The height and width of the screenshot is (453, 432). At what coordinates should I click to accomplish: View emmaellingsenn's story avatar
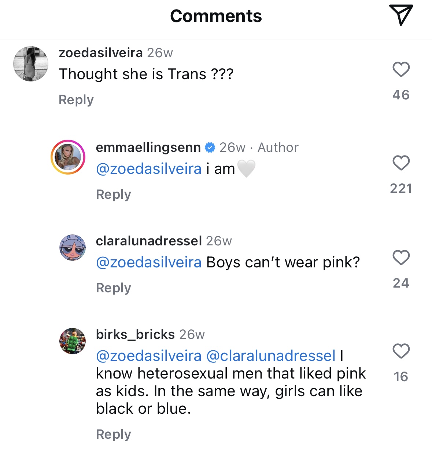(68, 157)
